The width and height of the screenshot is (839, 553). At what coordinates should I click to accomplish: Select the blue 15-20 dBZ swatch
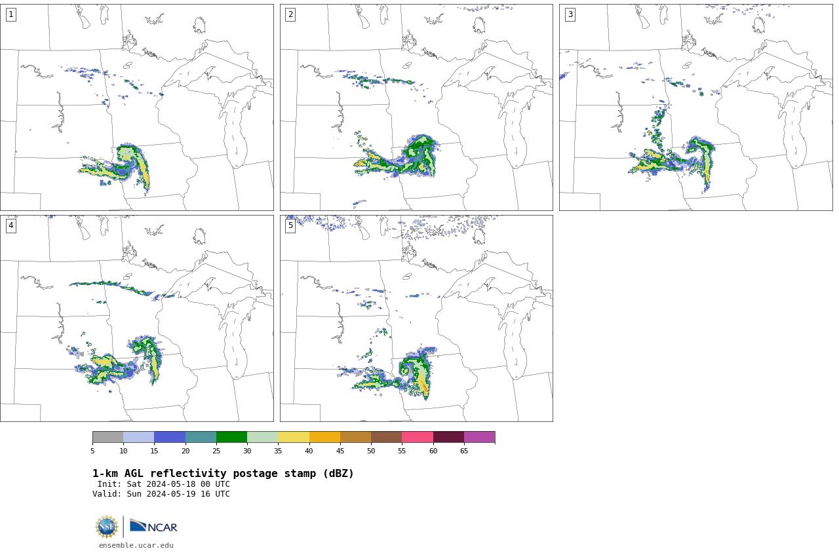(170, 437)
